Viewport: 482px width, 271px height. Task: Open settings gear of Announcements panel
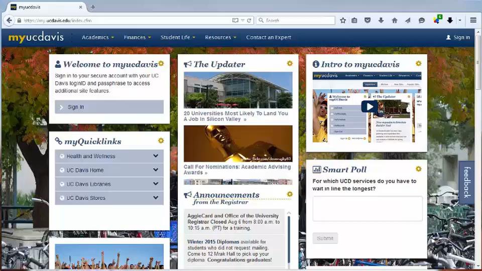[x=290, y=194]
